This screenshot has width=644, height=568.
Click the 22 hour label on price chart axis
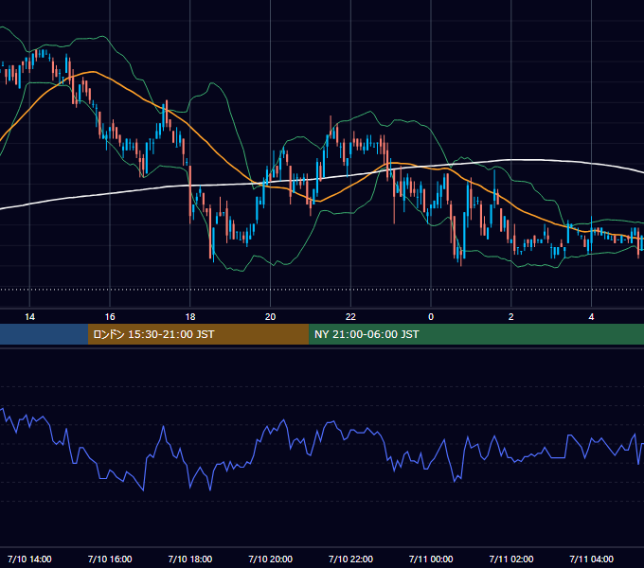(350, 317)
